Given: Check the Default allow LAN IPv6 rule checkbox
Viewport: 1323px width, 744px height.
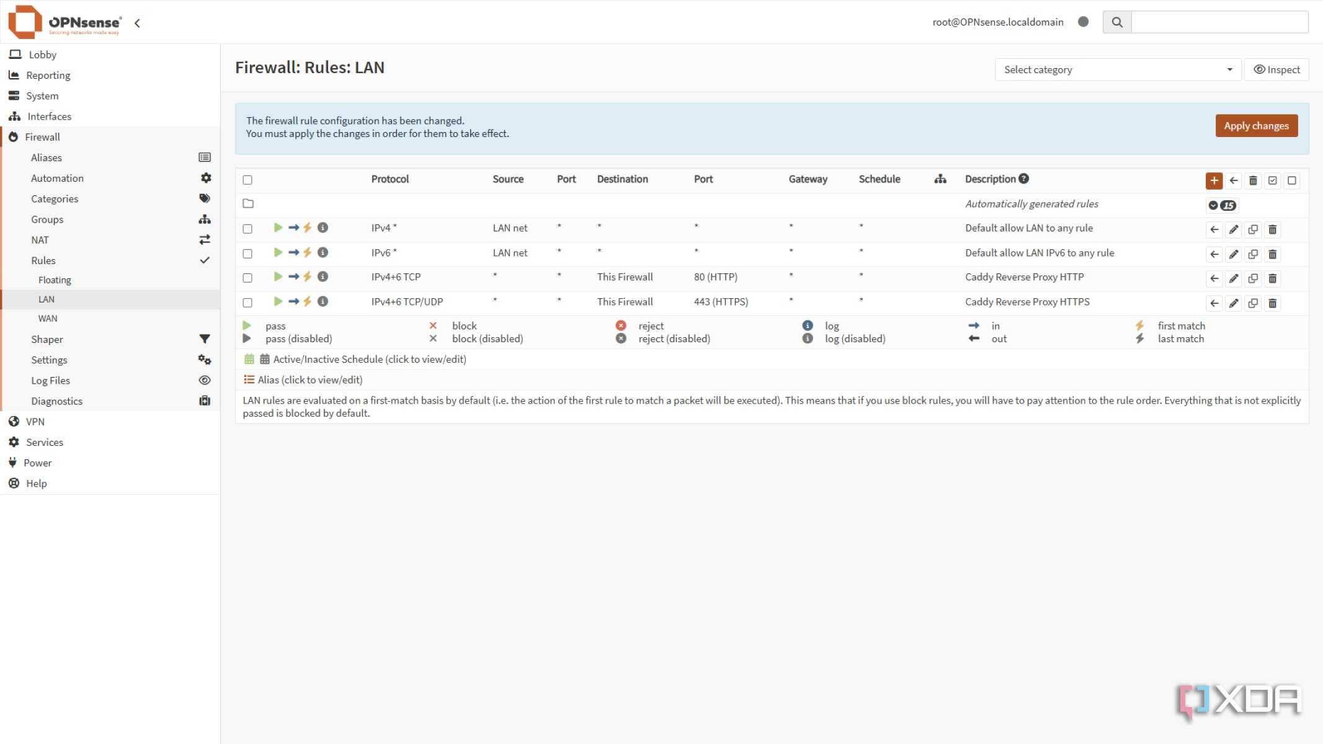Looking at the screenshot, I should tap(247, 254).
